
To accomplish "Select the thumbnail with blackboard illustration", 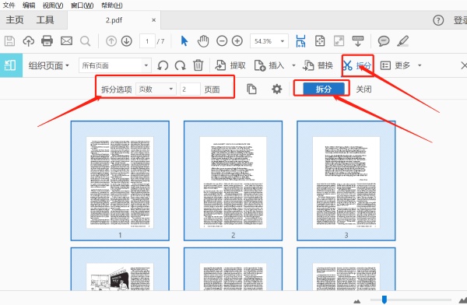I will (x=120, y=268).
